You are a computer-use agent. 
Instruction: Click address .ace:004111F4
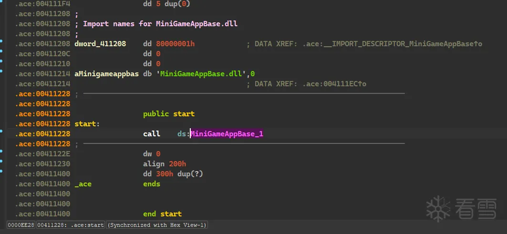pos(42,4)
